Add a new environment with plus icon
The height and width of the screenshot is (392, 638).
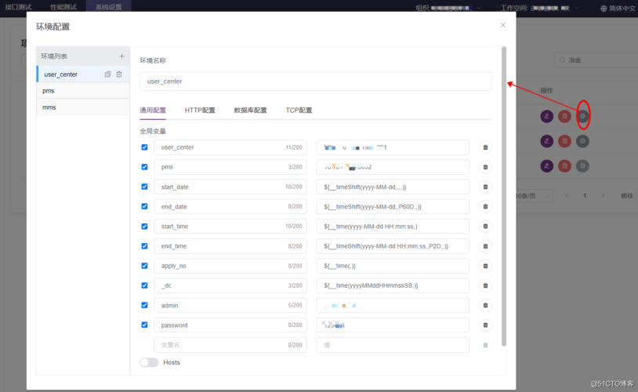(x=121, y=56)
